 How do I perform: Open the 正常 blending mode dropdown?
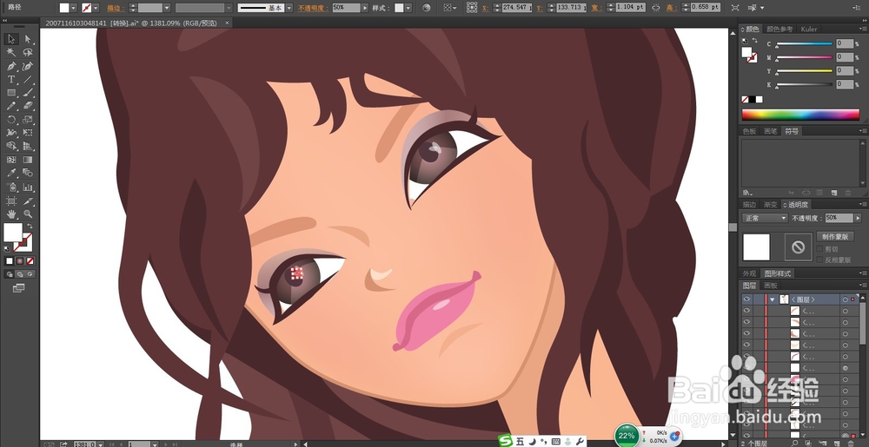click(x=764, y=218)
